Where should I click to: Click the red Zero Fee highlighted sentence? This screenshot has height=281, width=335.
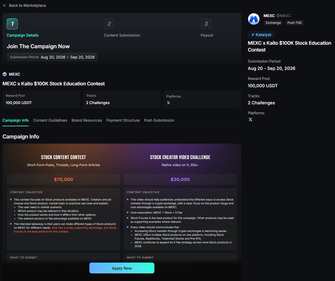point(65,230)
